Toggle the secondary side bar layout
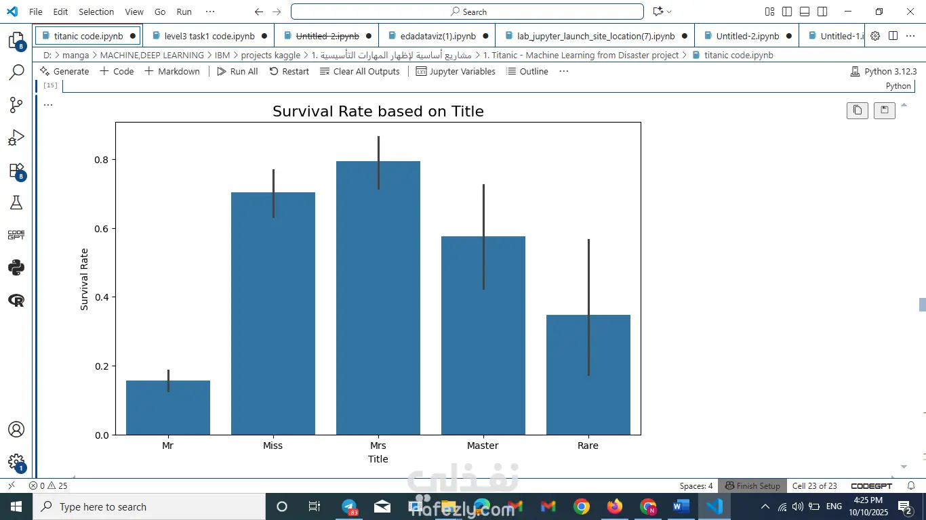The image size is (926, 520). coord(822,12)
